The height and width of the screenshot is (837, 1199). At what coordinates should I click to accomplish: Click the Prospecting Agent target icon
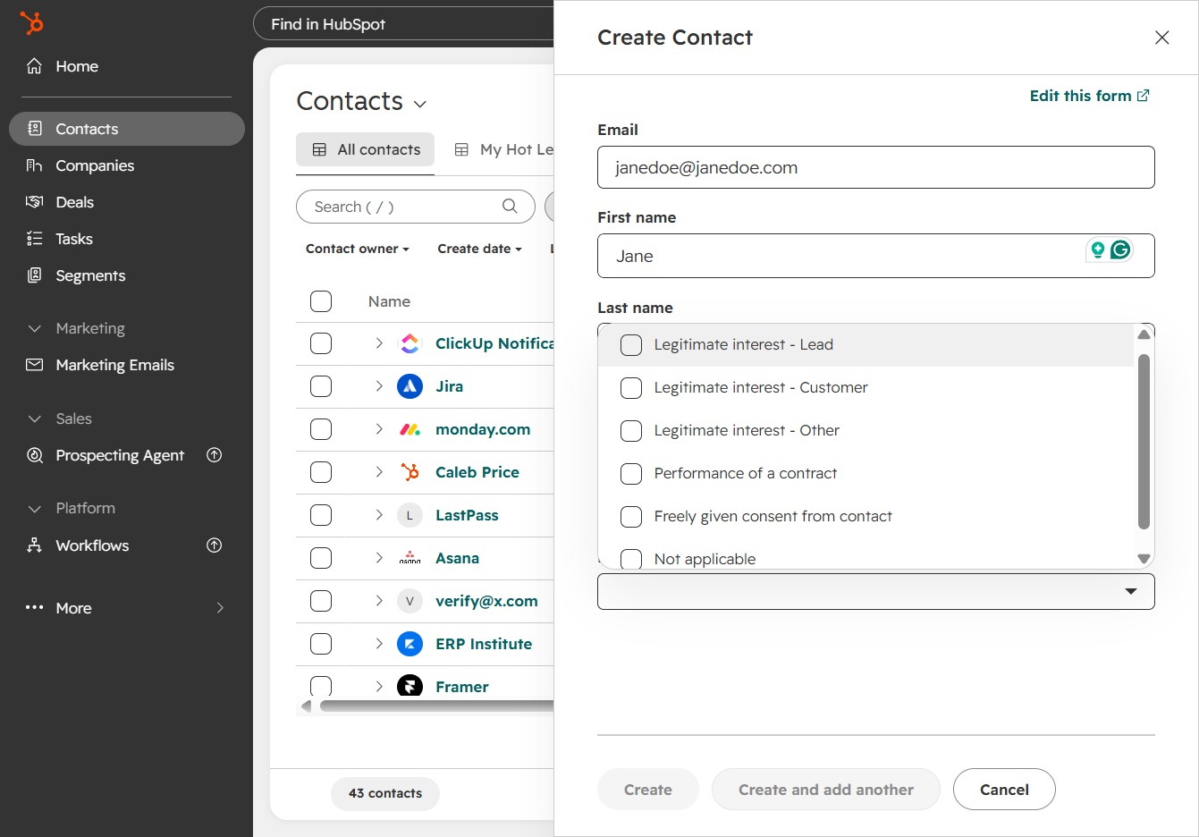click(x=35, y=455)
